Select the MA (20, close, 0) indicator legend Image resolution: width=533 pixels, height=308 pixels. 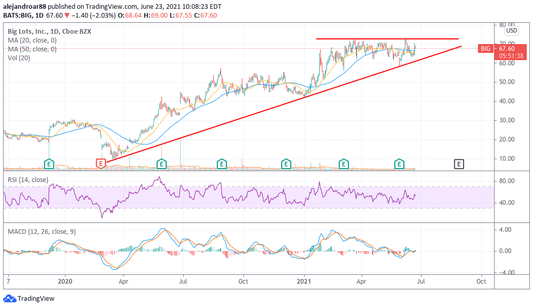pyautogui.click(x=32, y=40)
